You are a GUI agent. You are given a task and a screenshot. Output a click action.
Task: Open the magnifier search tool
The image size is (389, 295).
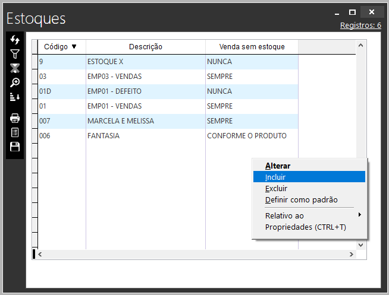click(x=15, y=83)
